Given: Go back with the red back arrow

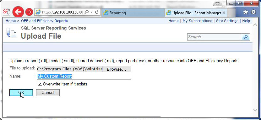Looking at the screenshot, I should click(x=18, y=12).
